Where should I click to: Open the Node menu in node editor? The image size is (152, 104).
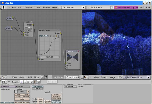pos(37,77)
